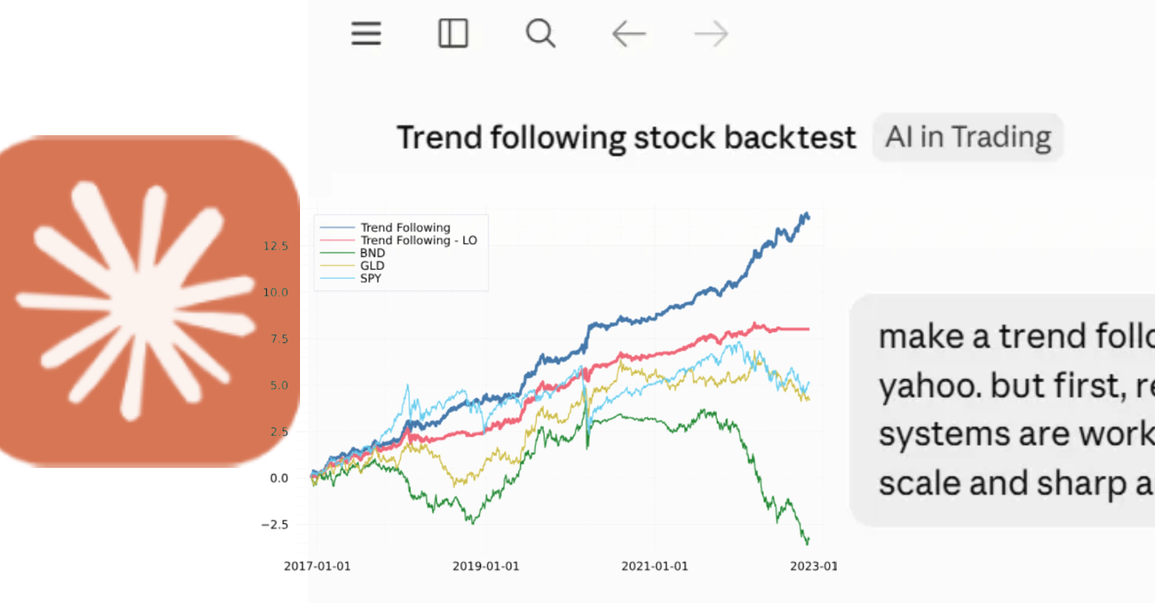Select Trend Following legend entry
Image resolution: width=1155 pixels, height=603 pixels.
pos(405,228)
